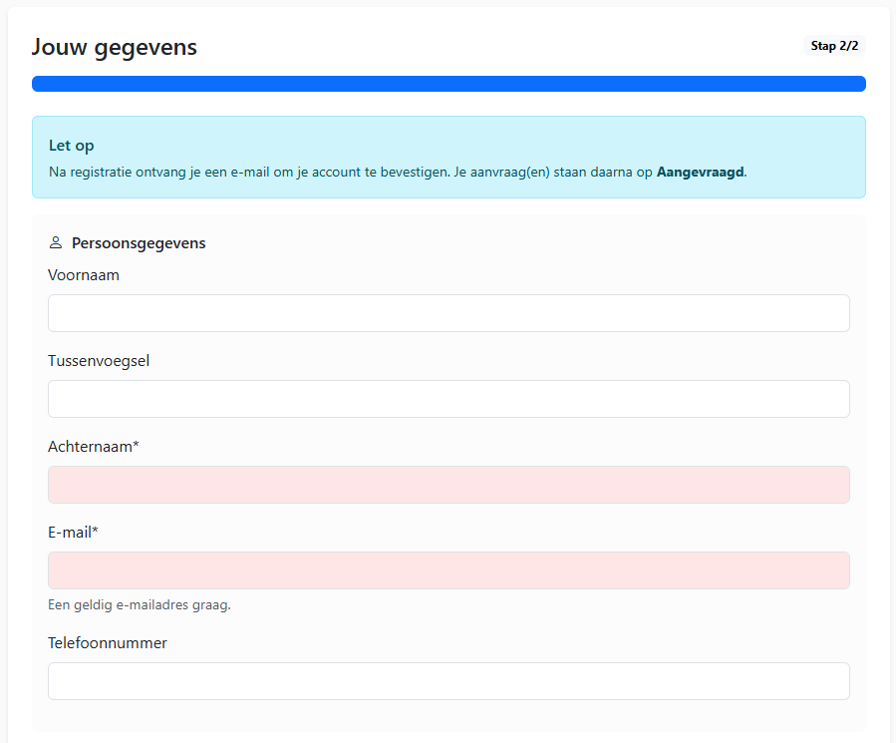Open the bold Aangevraagd link in notice
896x743 pixels.
700,172
